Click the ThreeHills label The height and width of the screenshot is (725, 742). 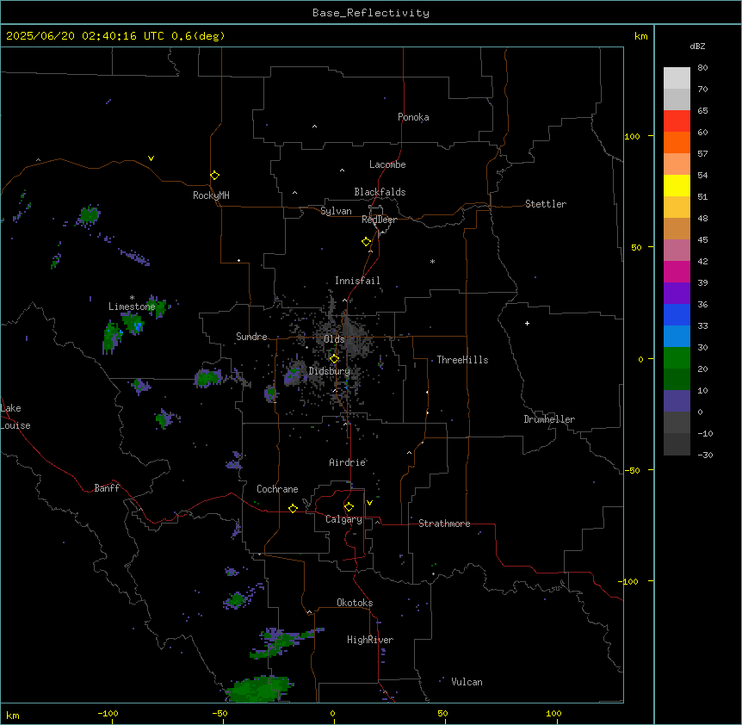(462, 360)
